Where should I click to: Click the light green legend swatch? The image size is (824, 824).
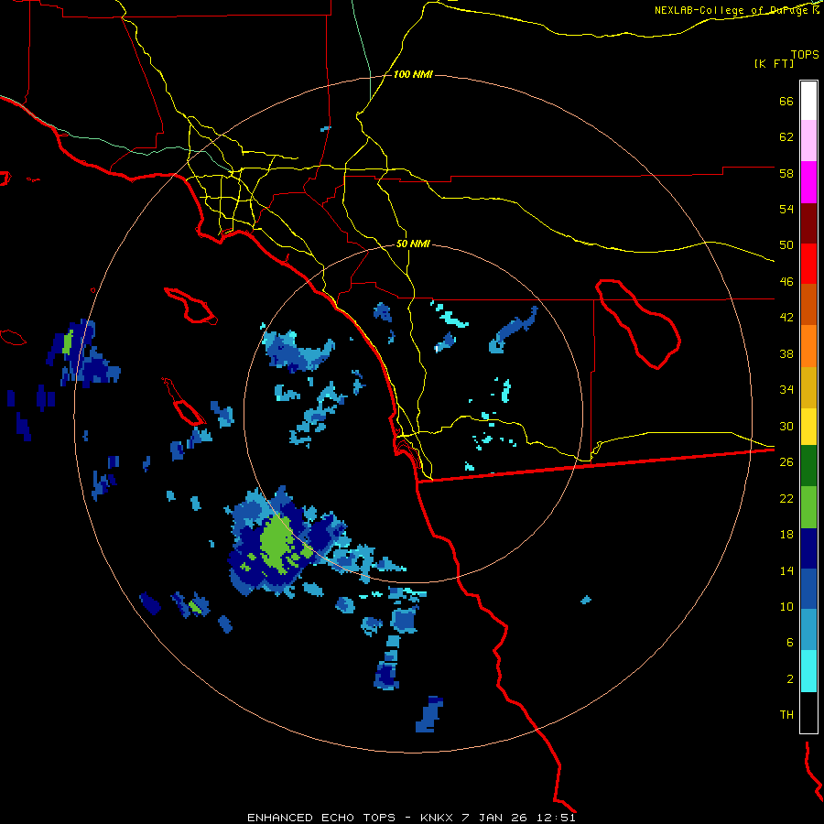pyautogui.click(x=808, y=507)
